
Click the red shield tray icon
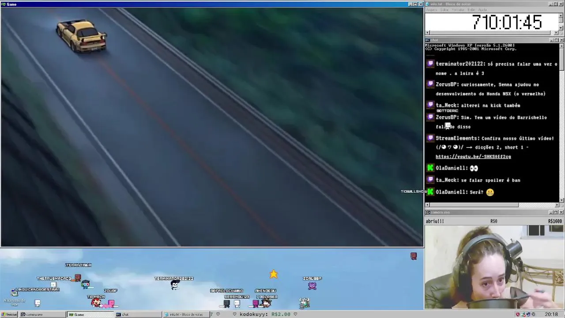tap(518, 314)
